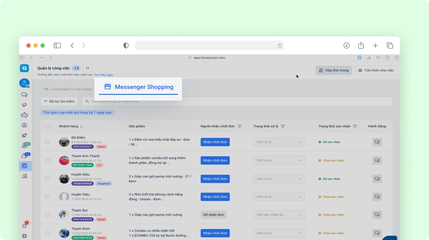Filter the Người nhận chốt đơn column
This screenshot has width=429, height=240.
239,126
